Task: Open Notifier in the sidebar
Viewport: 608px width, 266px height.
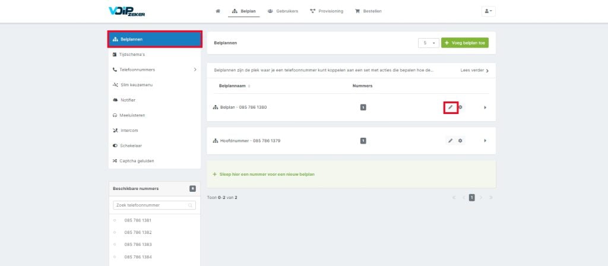Action: click(155, 100)
